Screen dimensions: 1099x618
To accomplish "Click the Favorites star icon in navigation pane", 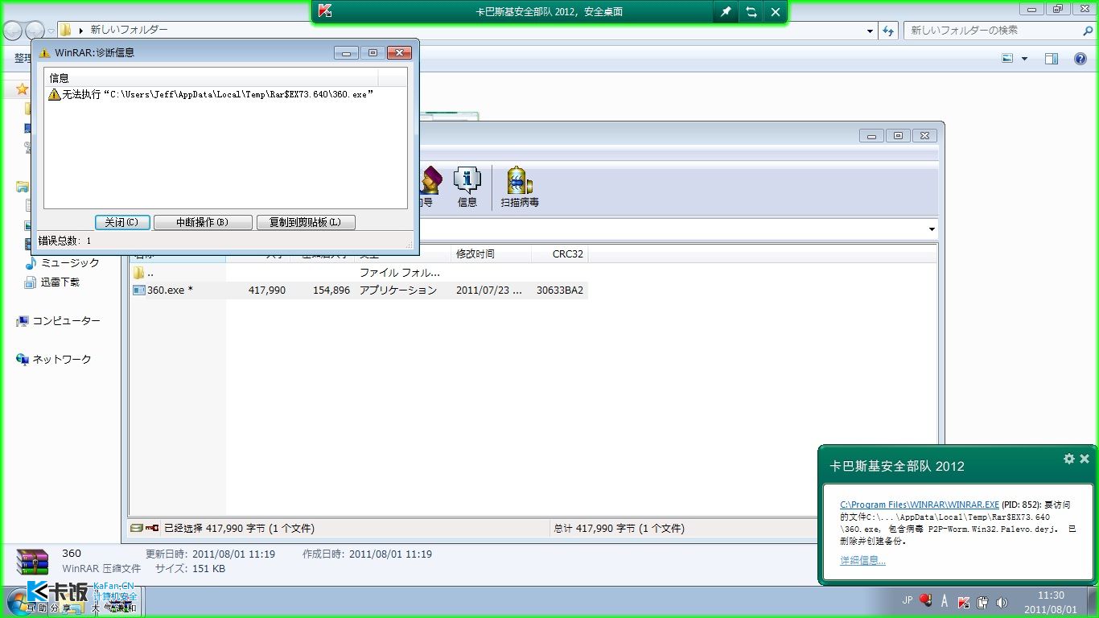I will [x=22, y=89].
